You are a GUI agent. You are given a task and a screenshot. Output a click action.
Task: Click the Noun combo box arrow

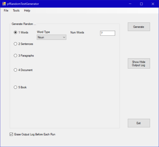64,37
